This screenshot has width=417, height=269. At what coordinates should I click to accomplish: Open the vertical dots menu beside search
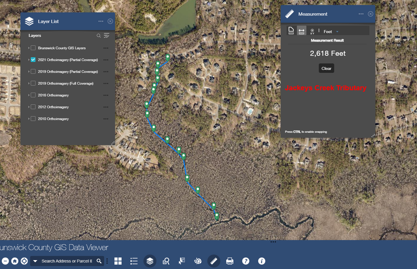[107, 261]
